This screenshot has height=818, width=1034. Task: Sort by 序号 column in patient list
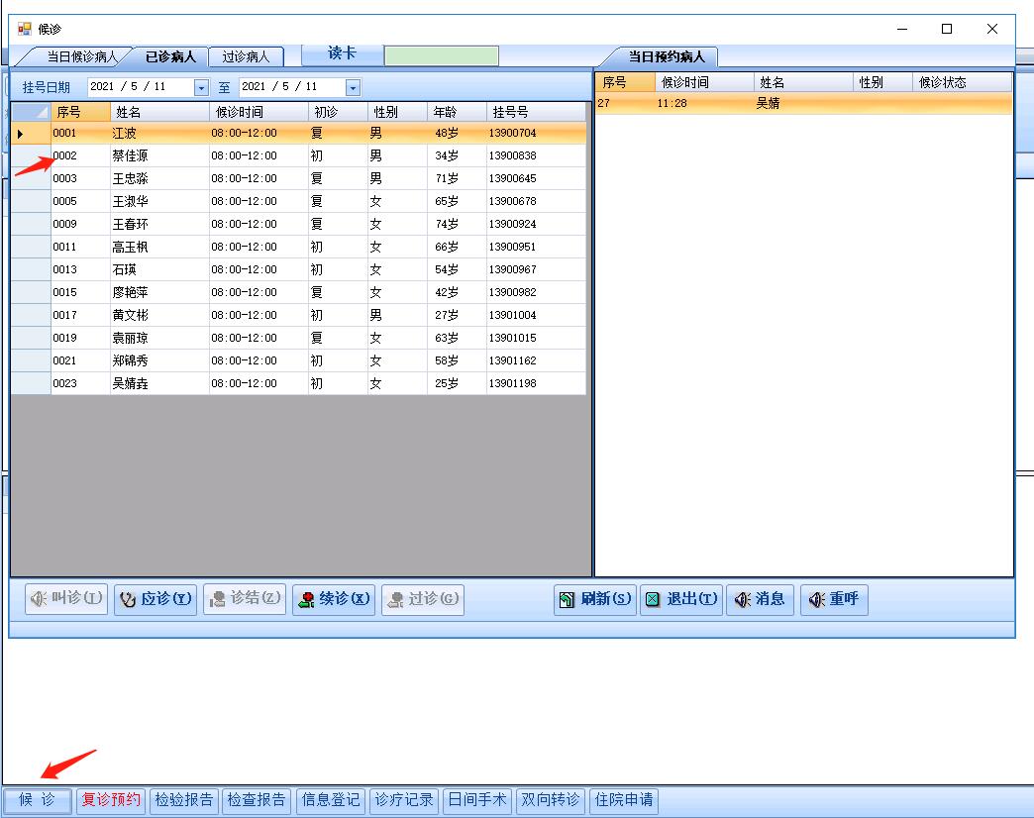(80, 112)
